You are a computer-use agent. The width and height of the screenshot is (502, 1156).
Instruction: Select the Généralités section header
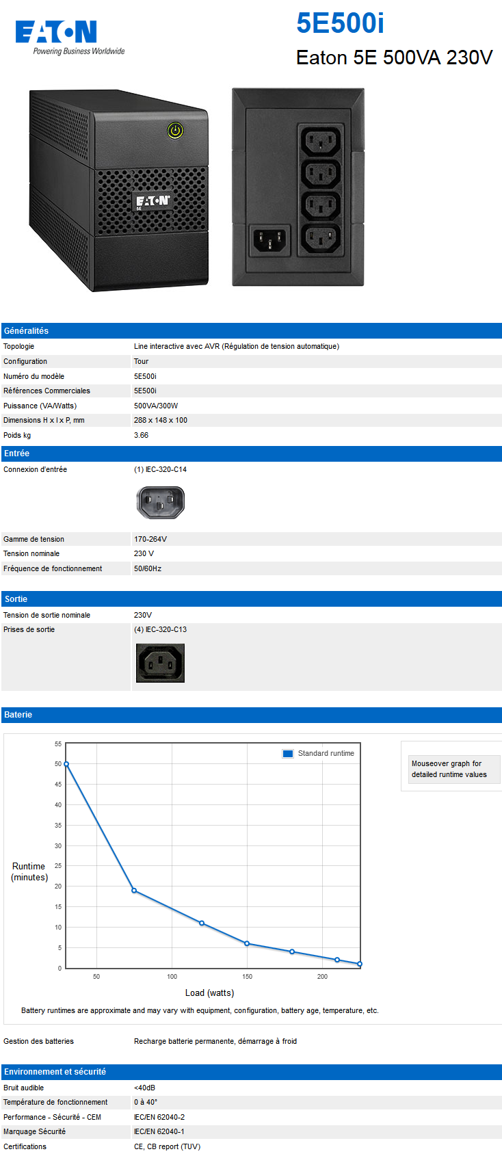(x=252, y=330)
